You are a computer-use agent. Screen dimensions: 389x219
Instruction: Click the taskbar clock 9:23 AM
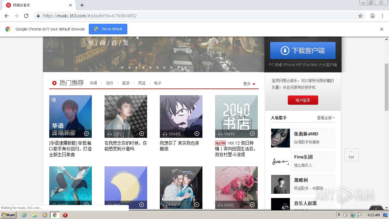(x=374, y=215)
